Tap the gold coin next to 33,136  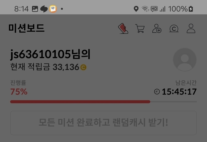83,67
